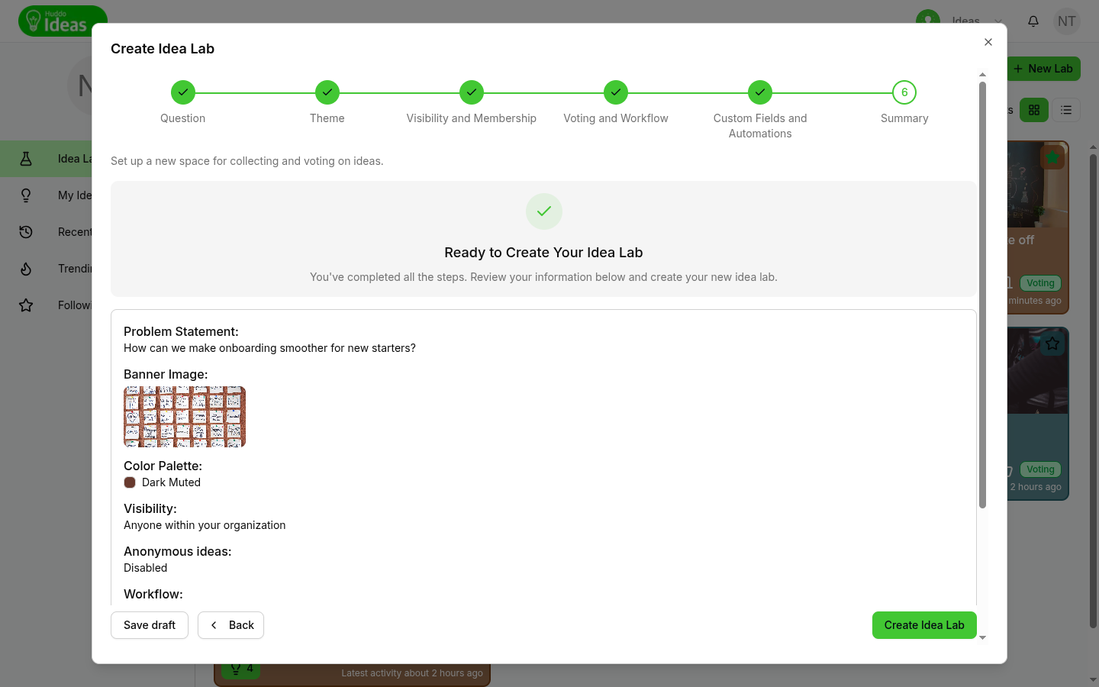The width and height of the screenshot is (1099, 687).
Task: Go back with the Back button
Action: pyautogui.click(x=230, y=625)
